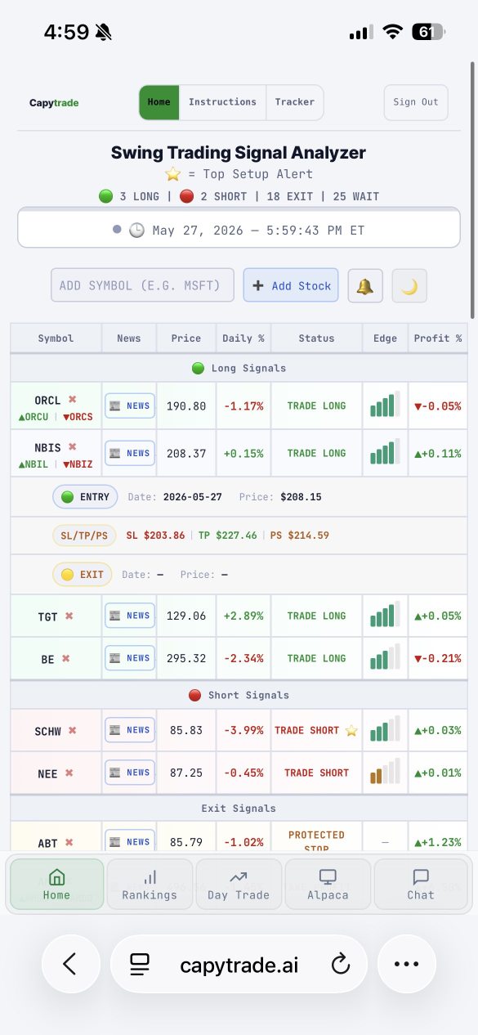Toggle dark mode with moon icon
Image resolution: width=478 pixels, height=1035 pixels.
(409, 286)
